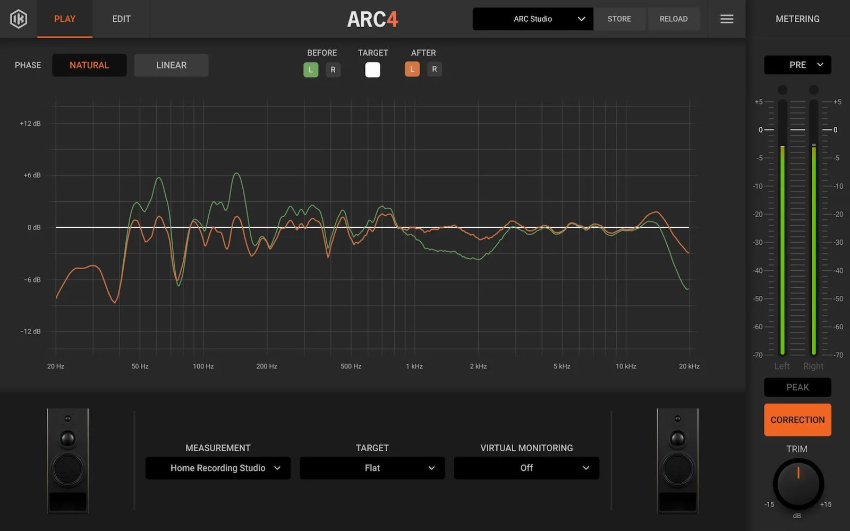The image size is (850, 531).
Task: Click the right meter clip indicator
Action: tap(814, 90)
